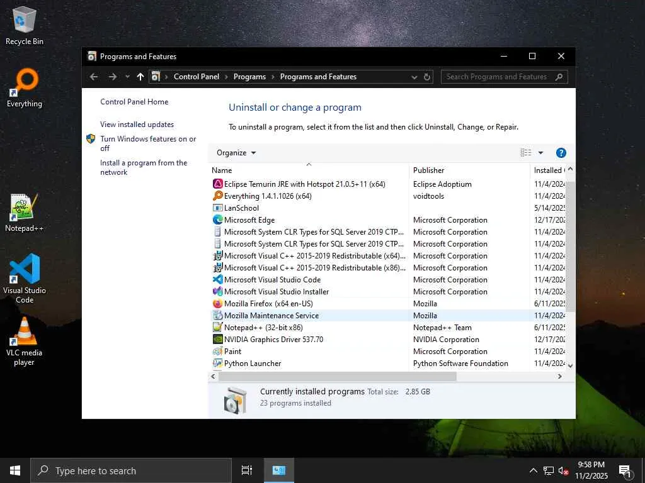
Task: Click the horizontal scrollbar thumb
Action: [338, 376]
